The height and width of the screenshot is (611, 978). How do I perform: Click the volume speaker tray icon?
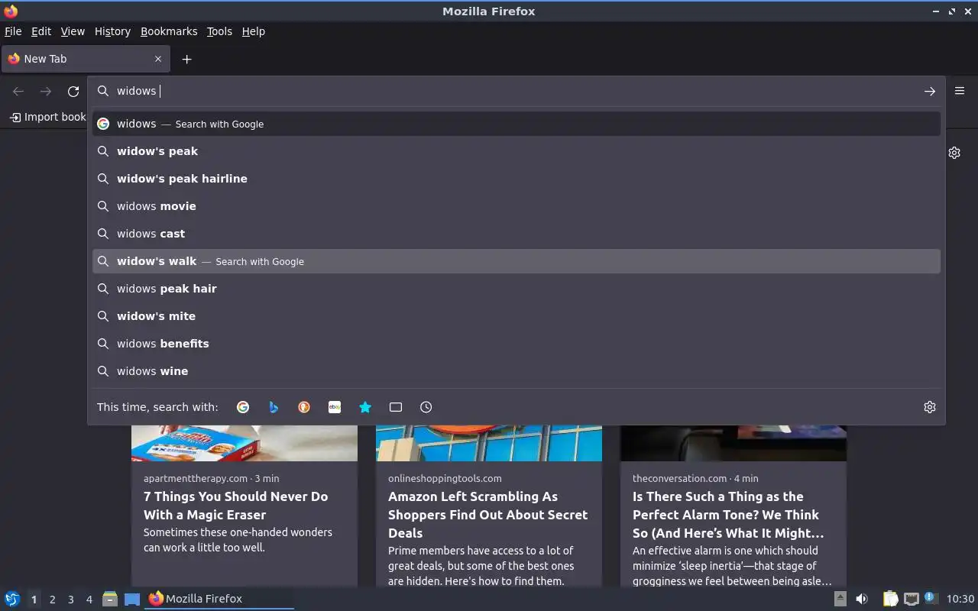coord(862,599)
